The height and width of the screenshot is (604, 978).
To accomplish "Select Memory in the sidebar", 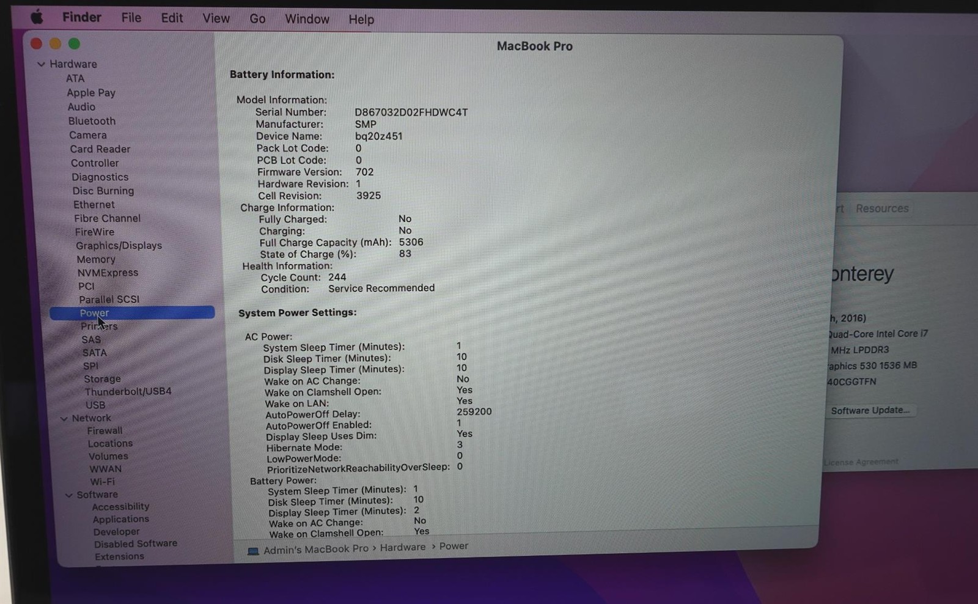I will 95,259.
